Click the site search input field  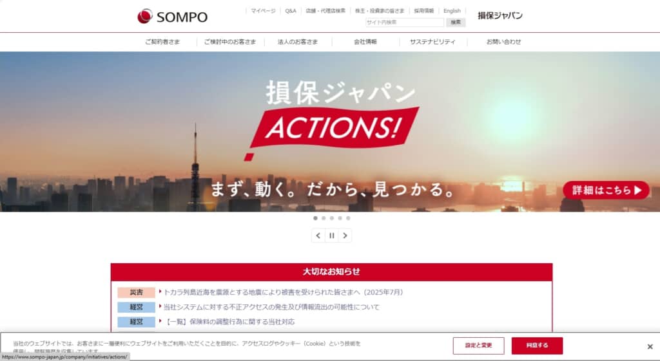click(405, 23)
